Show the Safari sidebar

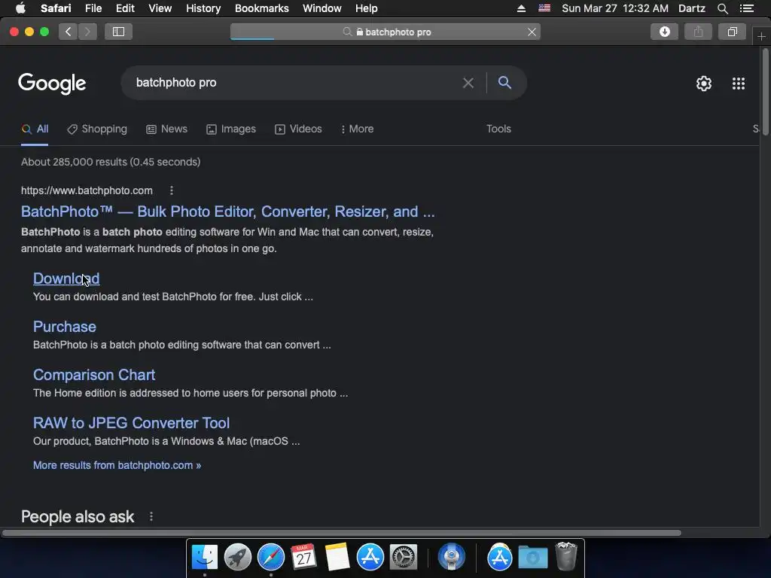coord(118,32)
